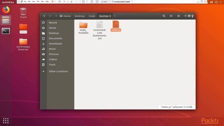Click Files icon in the dock
Image resolution: width=224 pixels, height=126 pixels.
(x=6, y=20)
